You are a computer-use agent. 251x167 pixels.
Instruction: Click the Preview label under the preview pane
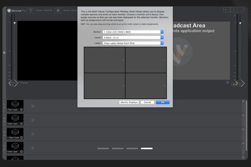tap(24, 83)
